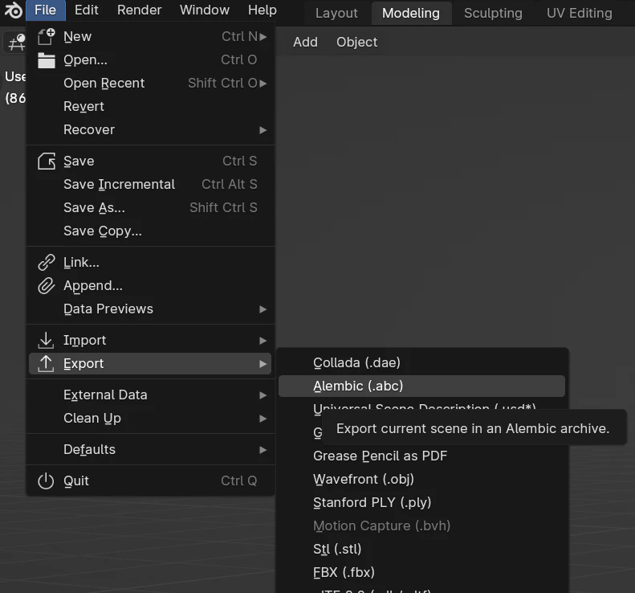The width and height of the screenshot is (635, 593).
Task: Click the Blender logo icon
Action: (14, 10)
